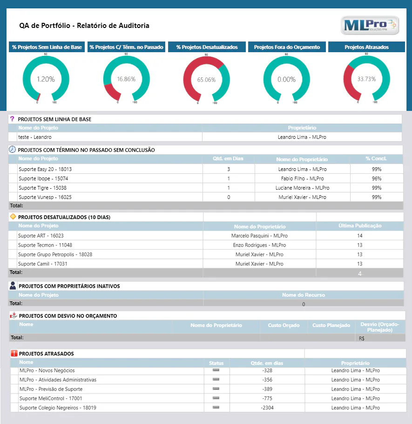Screen dimensions: 412x424
Task: Click owner 'Enzo Rodrigues - MLPro'
Action: (x=259, y=245)
